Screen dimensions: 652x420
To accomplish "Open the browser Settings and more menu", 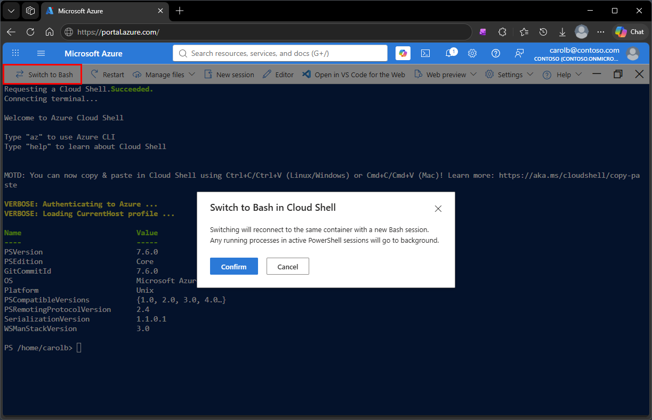I will [x=601, y=32].
